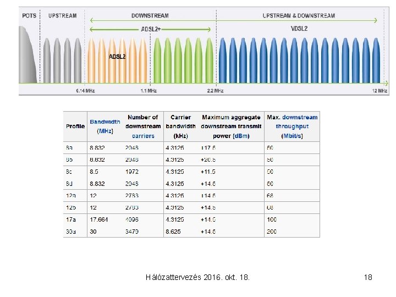Select bandwidth value 17.664 in row 17a
Screen dimensions: 396x297
[x=99, y=219]
